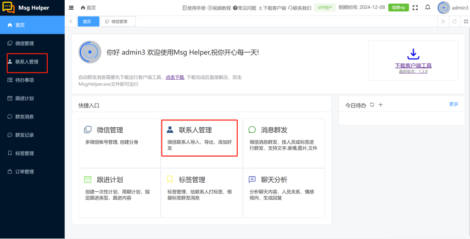
Task: Open the 联系人管理 quick entry card
Action: [202, 143]
